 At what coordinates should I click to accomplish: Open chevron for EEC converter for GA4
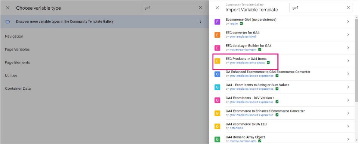click(348, 35)
